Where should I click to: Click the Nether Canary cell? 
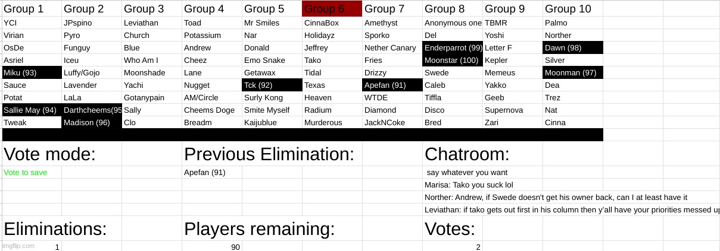pos(392,47)
